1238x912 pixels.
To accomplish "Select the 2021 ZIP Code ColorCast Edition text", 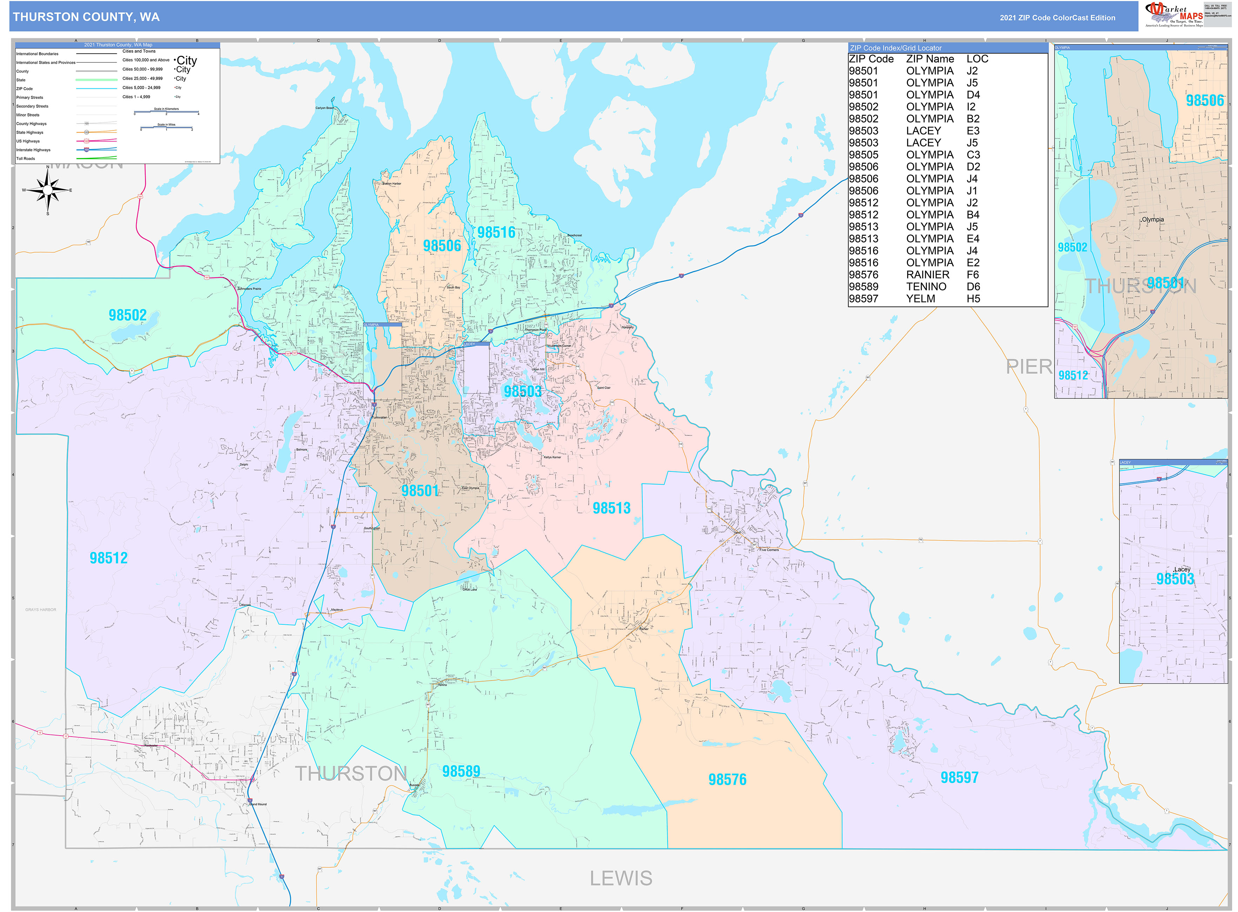I will [1057, 18].
